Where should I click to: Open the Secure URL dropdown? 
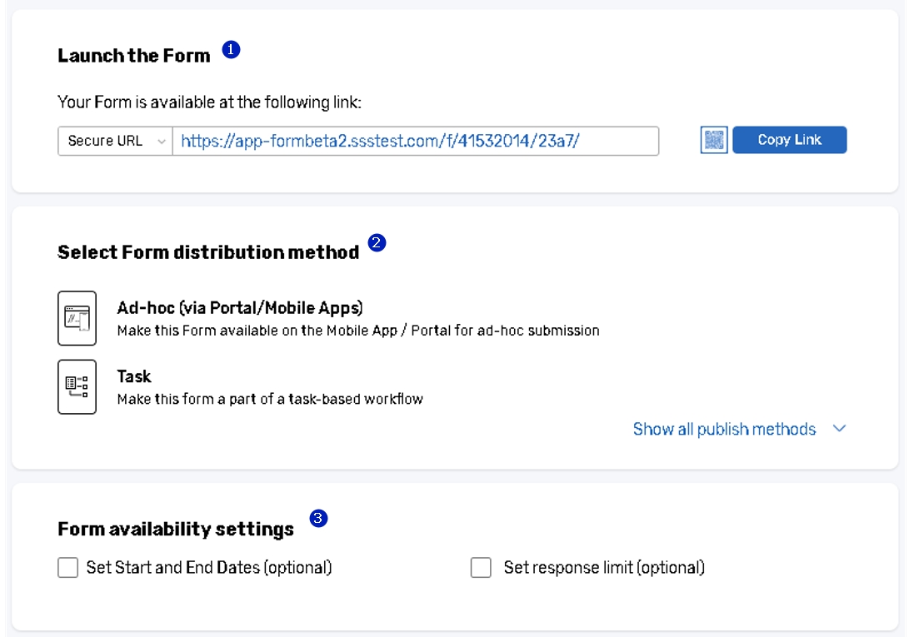click(x=115, y=142)
